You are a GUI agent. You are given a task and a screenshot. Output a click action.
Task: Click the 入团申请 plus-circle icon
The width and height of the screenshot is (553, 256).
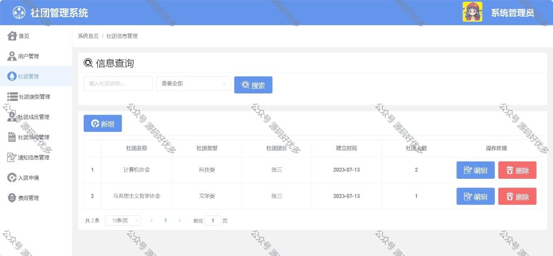[12, 178]
